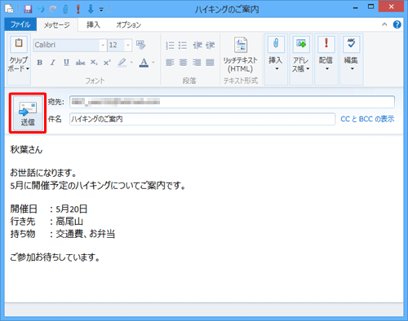Toggle italic formatting

(53, 63)
